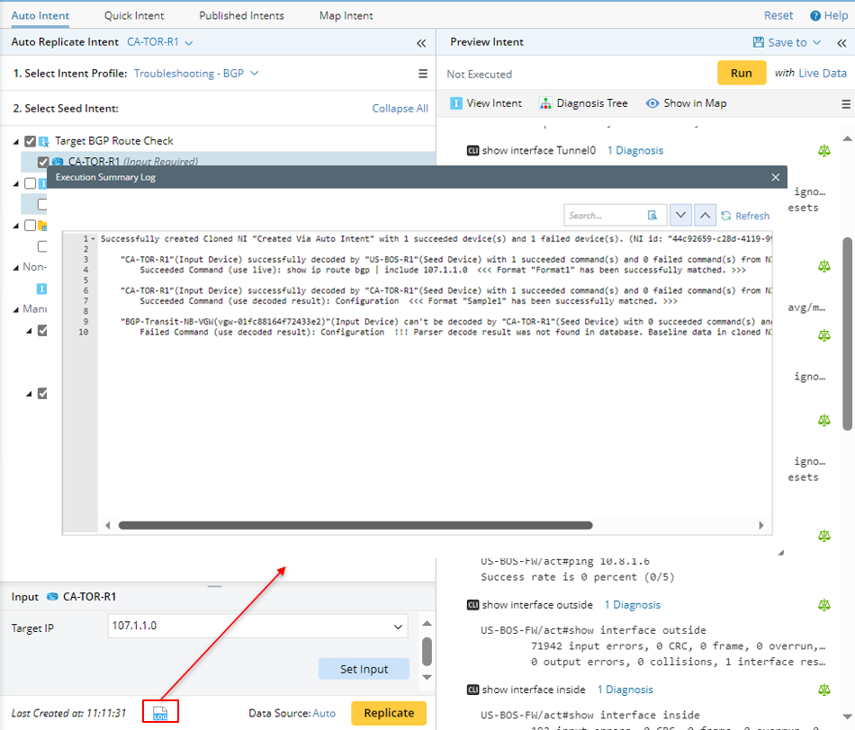
Task: Click the Replicate button
Action: [x=389, y=713]
